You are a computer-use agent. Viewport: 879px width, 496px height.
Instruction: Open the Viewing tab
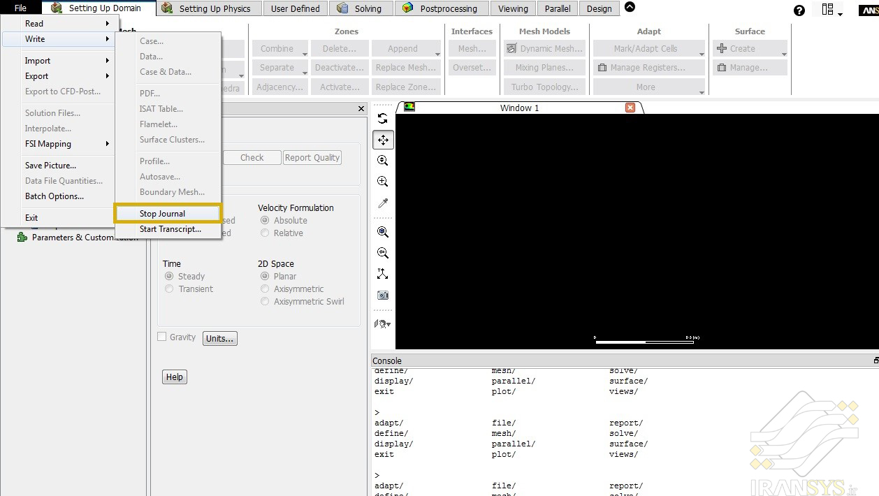pyautogui.click(x=513, y=8)
